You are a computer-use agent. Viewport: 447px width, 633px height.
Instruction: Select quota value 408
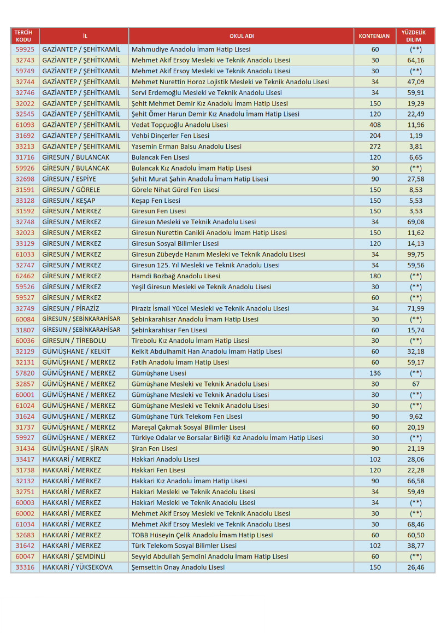pos(375,125)
